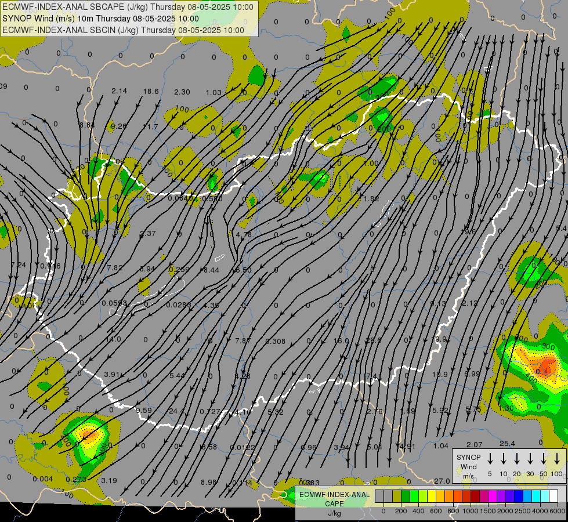Viewport: 568px width, 522px height.
Task: Click the 5 m/s wind arrow in SYNOP legend
Action: (x=490, y=459)
